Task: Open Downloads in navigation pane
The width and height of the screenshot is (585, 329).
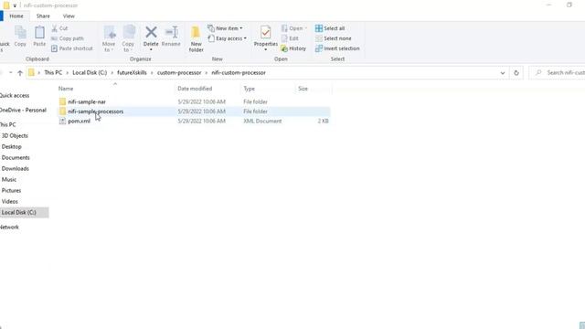Action: 15,168
